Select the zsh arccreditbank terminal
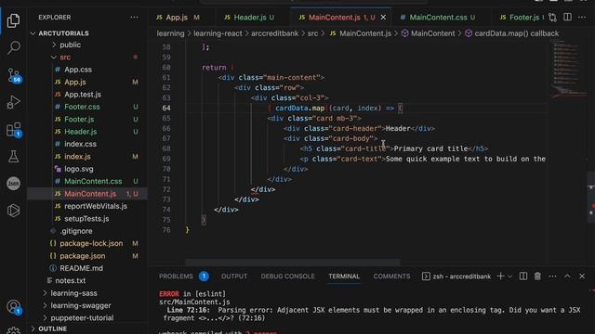 coord(456,276)
